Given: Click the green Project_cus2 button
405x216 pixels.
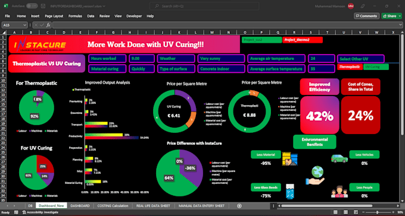Looking at the screenshot, I should 262,40.
